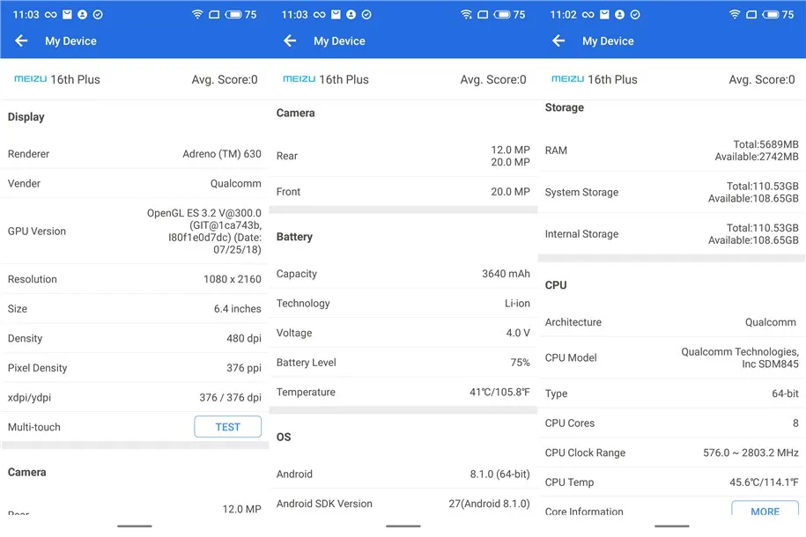Screen dimensions: 806x537
Task: Tap battery icon in middle screen status bar
Action: point(502,14)
